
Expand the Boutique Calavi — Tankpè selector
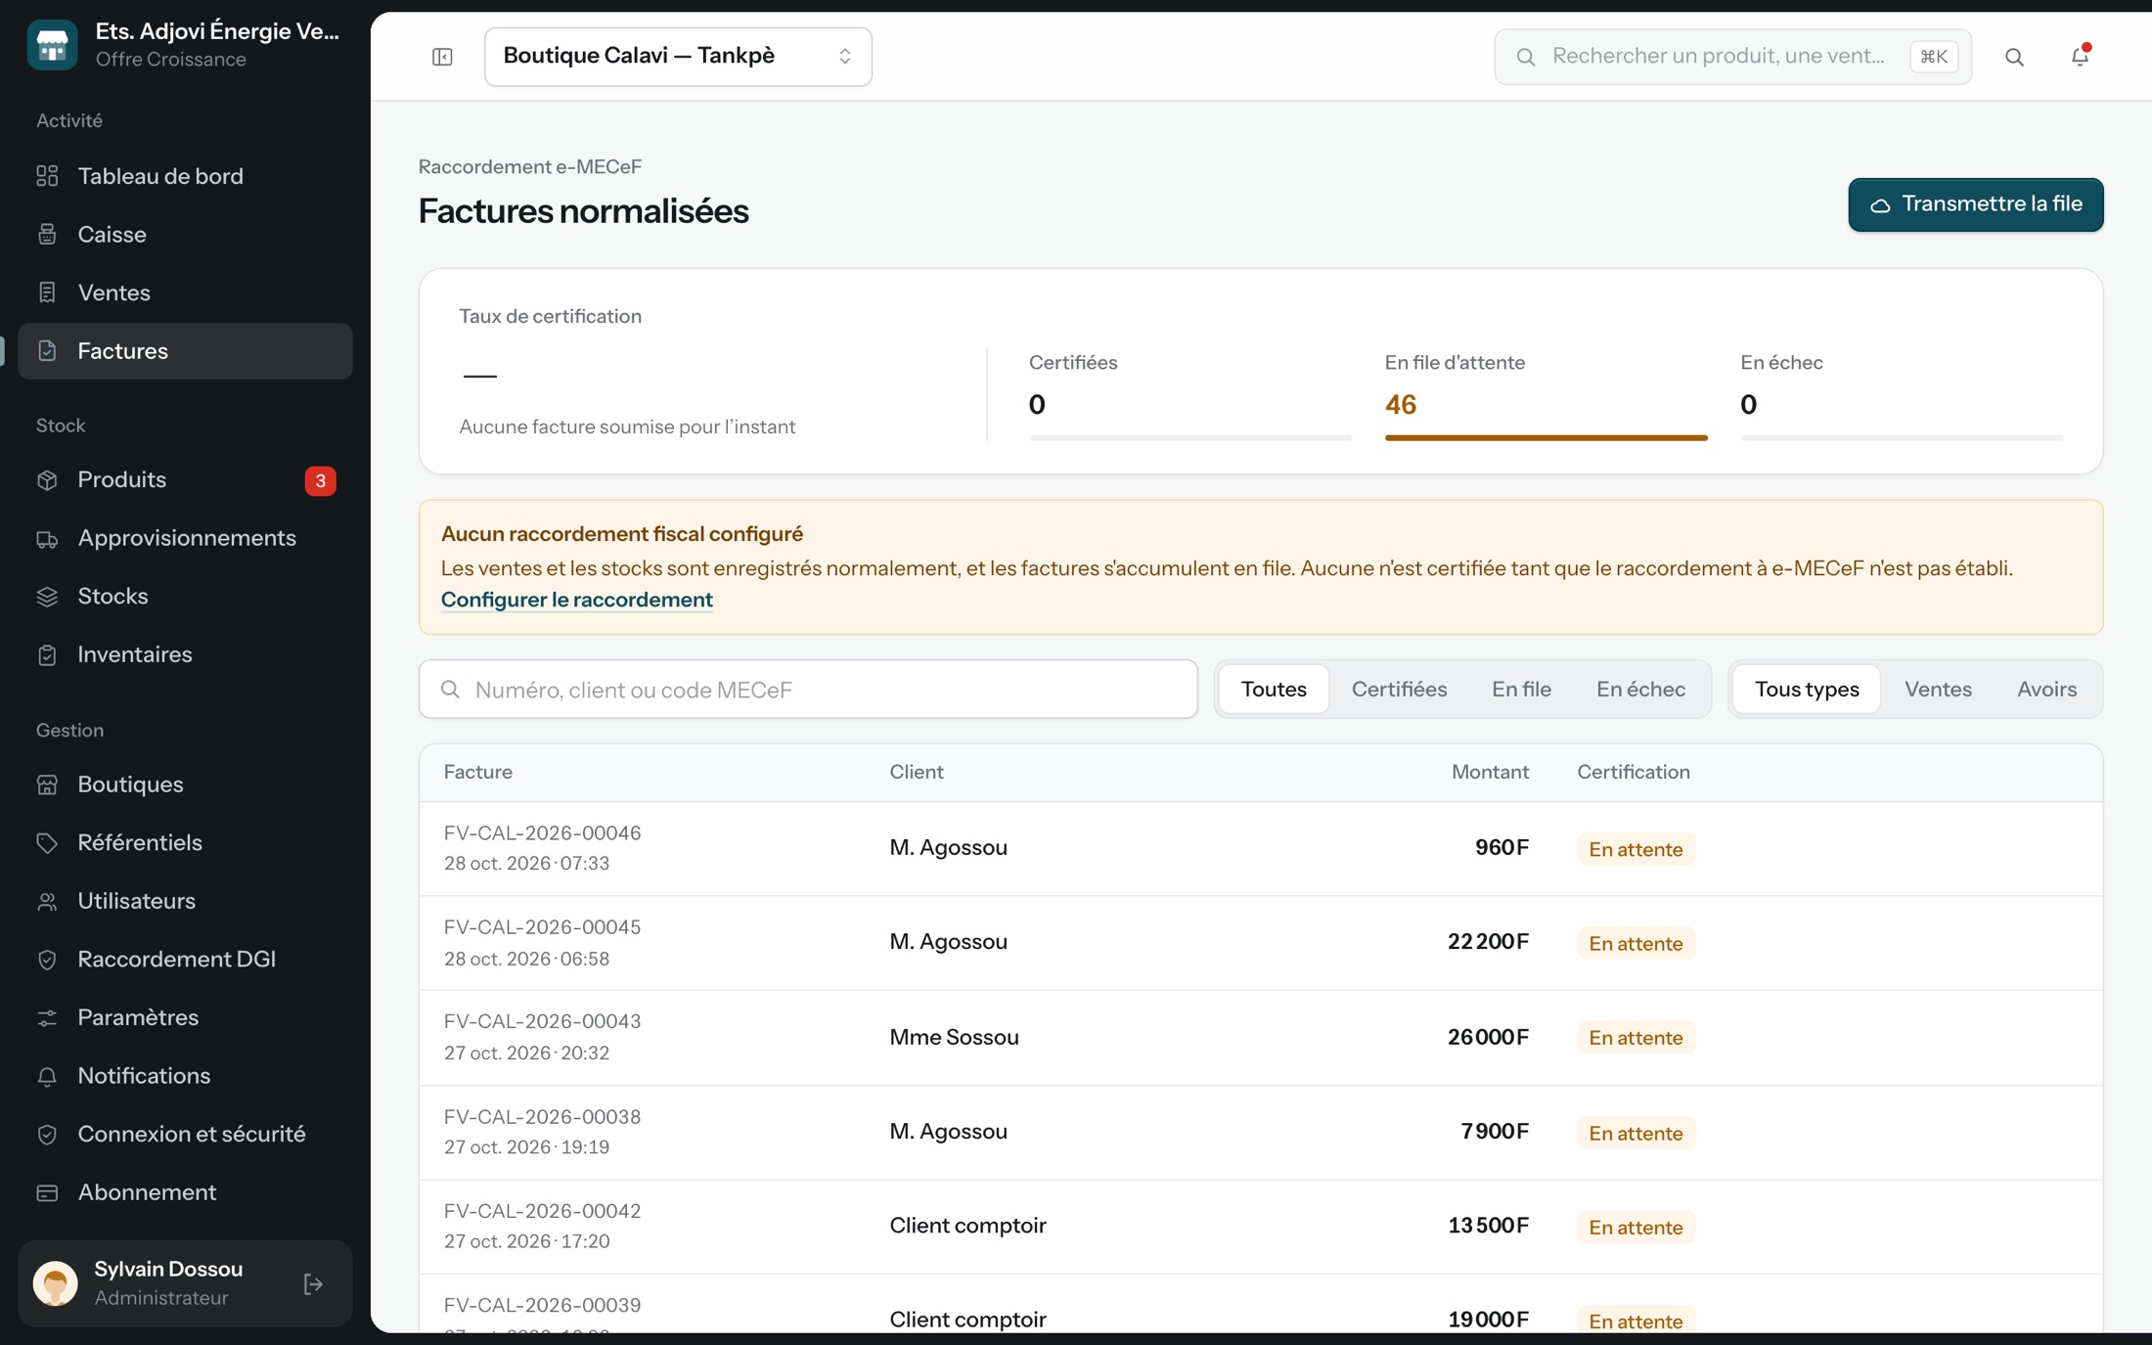678,57
